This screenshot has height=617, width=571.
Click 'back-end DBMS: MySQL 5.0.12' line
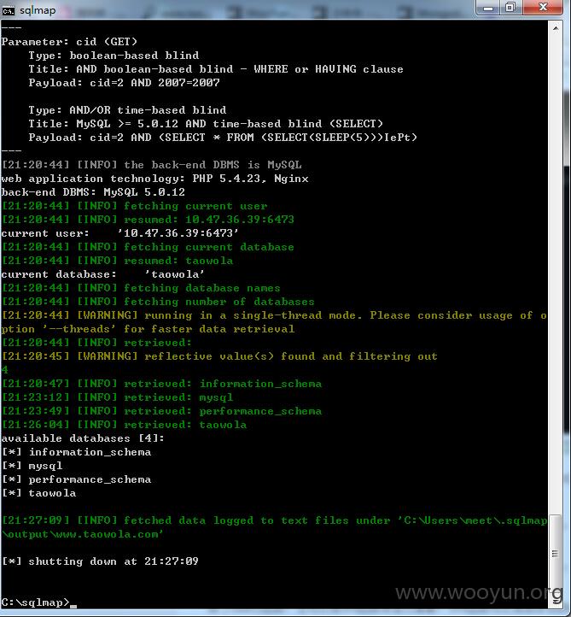pyautogui.click(x=93, y=192)
